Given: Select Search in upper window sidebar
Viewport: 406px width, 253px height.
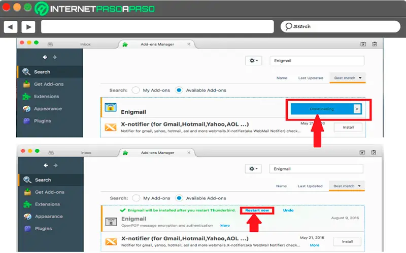Looking at the screenshot, I should click(50, 72).
